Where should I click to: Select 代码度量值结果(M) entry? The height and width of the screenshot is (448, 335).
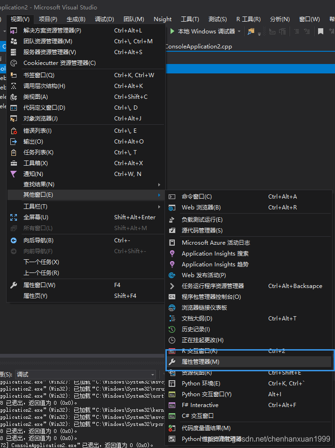click(249, 428)
